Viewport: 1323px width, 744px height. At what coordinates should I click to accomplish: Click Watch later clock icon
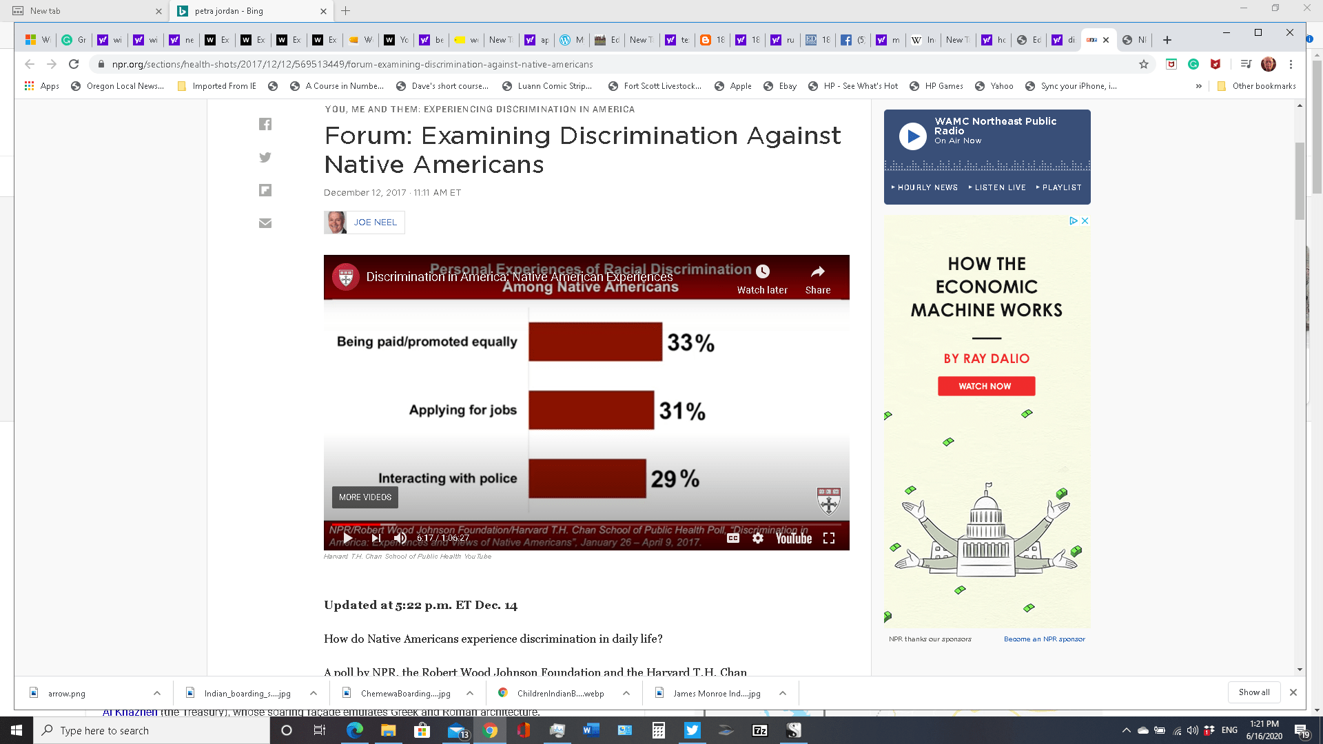762,271
